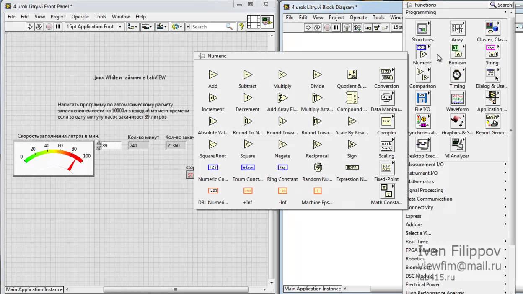Screen dimensions: 523x294
Task: Open Timing palette in Functions
Action: 457,75
